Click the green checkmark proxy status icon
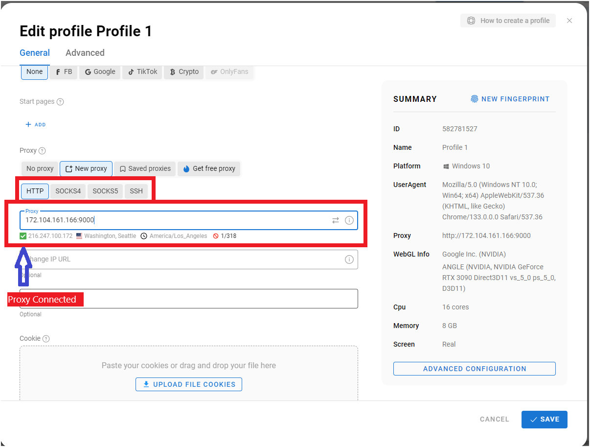The width and height of the screenshot is (590, 447). (x=23, y=235)
